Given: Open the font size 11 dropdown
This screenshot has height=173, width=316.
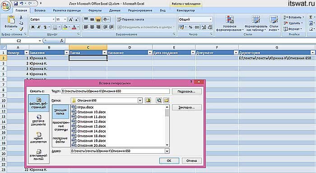Looking at the screenshot, I should point(65,19).
